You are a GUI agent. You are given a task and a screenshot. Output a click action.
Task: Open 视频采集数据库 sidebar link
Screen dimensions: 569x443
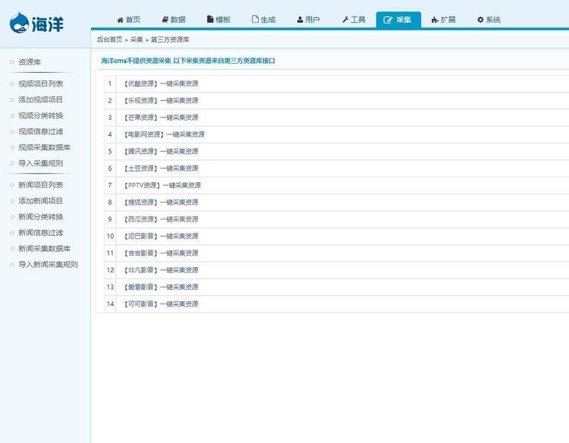click(44, 147)
